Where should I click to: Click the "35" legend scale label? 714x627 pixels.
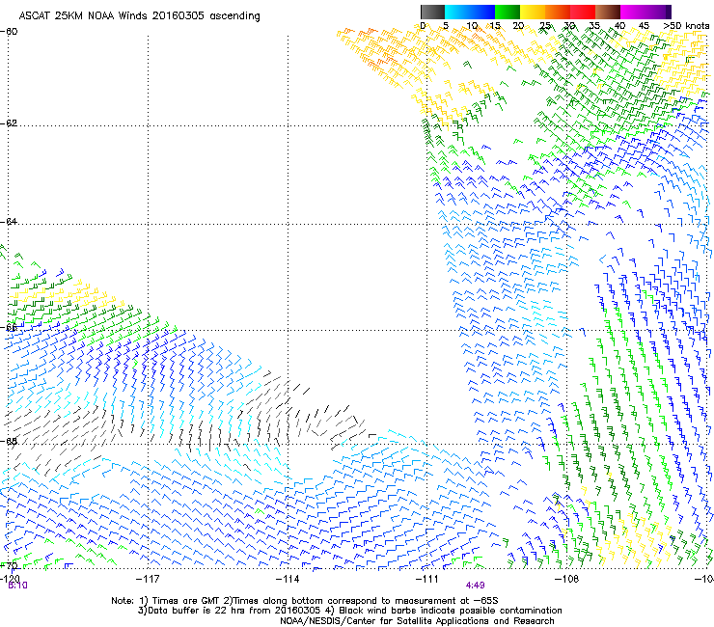click(x=594, y=26)
